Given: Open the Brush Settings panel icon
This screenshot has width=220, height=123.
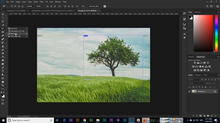Looking at the screenshot, I should (x=184, y=25).
